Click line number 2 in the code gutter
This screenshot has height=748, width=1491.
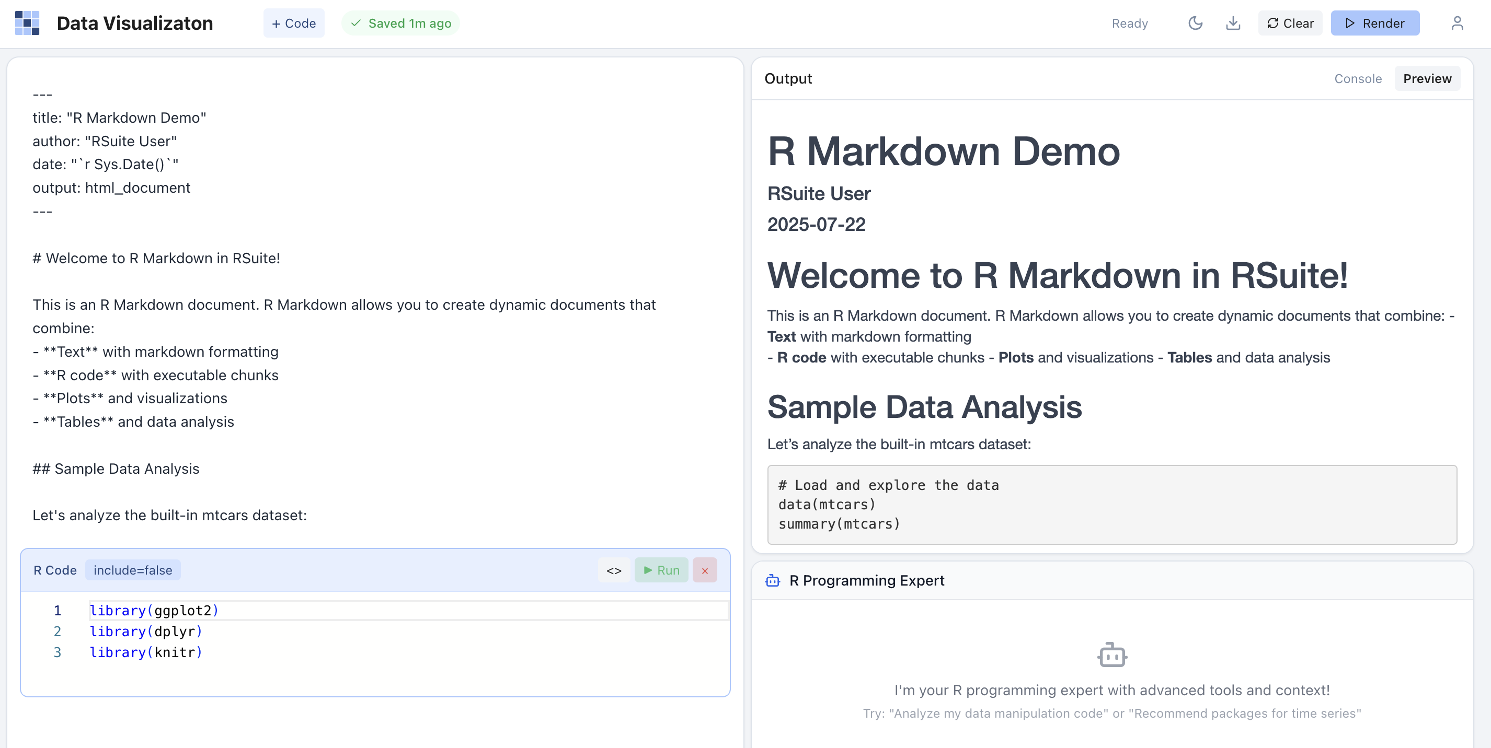tap(58, 631)
